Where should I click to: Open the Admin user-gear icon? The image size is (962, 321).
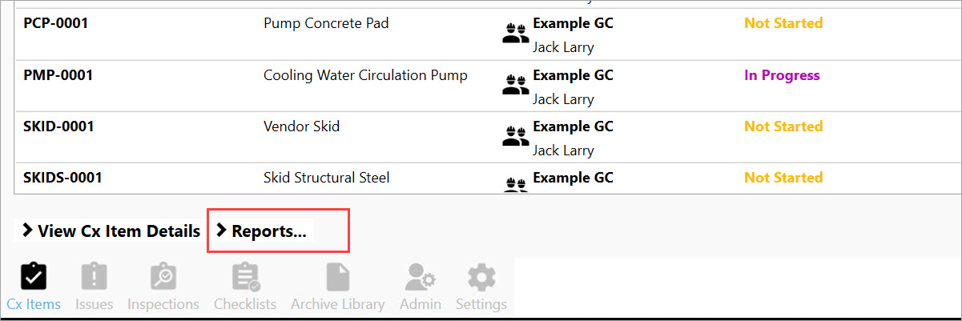(x=421, y=278)
